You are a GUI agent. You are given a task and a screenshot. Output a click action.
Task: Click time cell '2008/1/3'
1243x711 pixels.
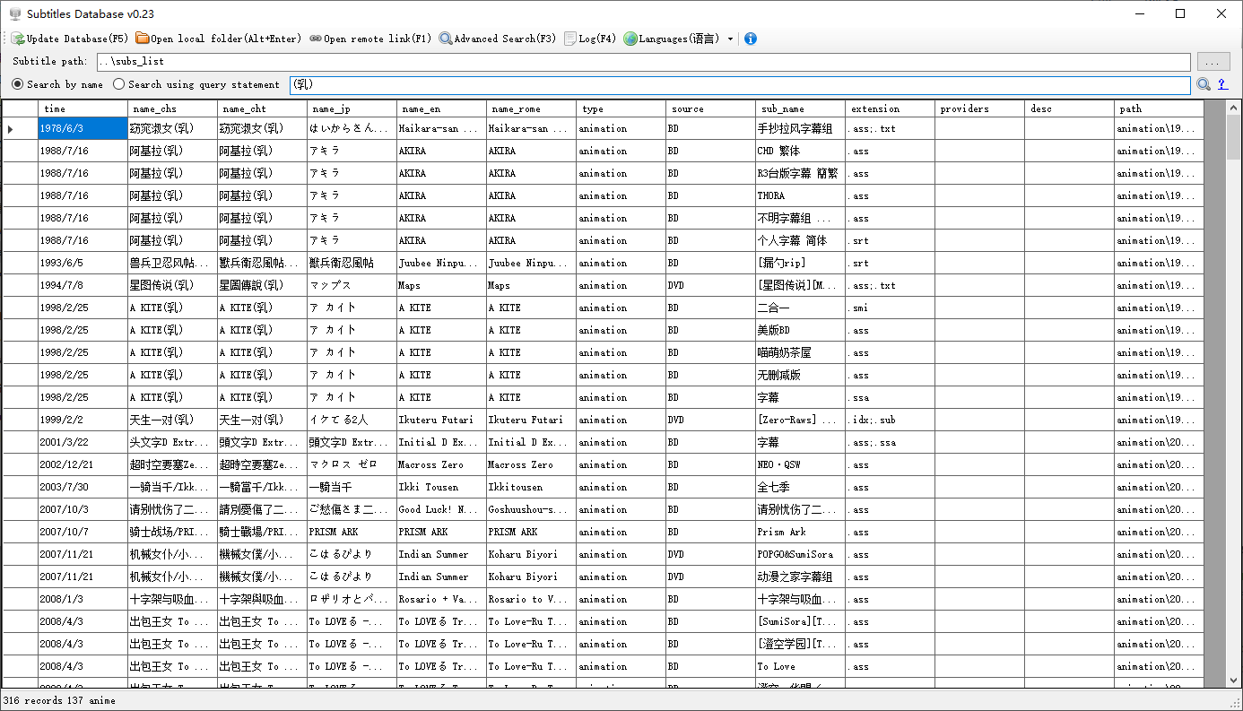pos(83,599)
